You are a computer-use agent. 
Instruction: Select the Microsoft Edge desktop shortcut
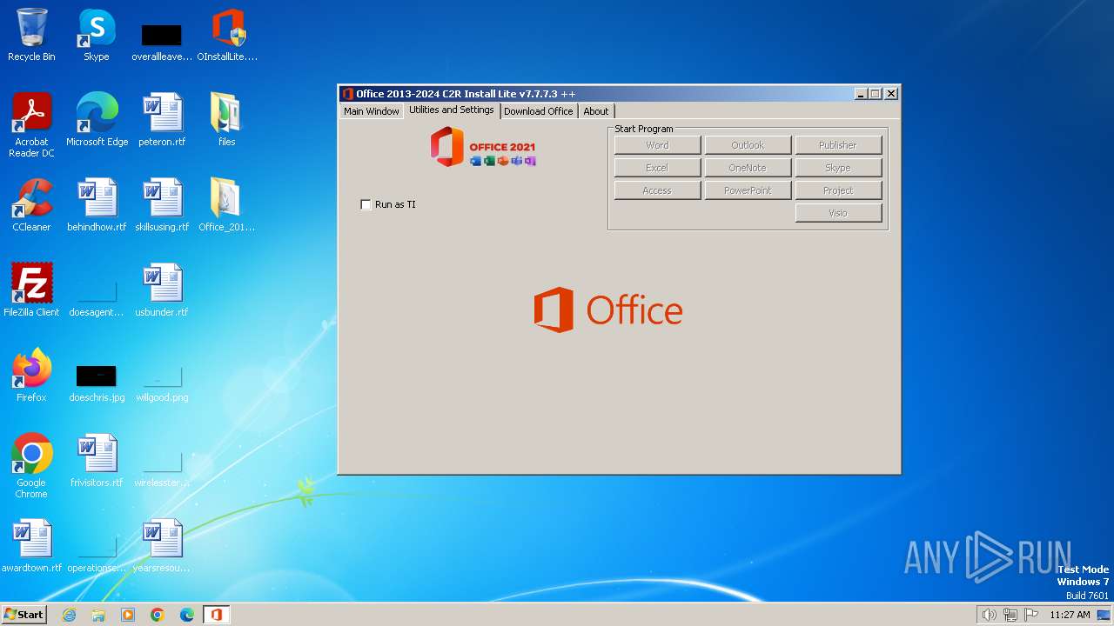coord(97,120)
